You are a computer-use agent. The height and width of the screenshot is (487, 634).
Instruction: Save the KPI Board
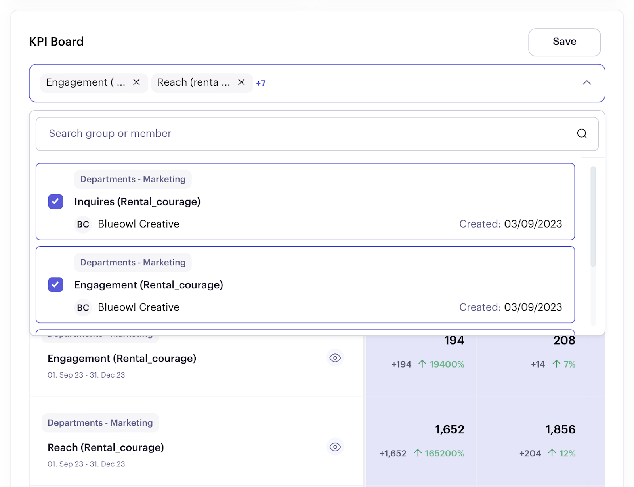point(564,42)
